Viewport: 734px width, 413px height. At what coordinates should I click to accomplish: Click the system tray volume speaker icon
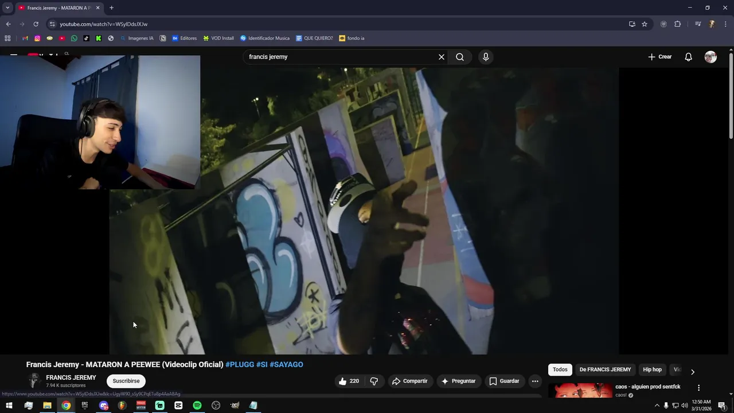coord(684,406)
